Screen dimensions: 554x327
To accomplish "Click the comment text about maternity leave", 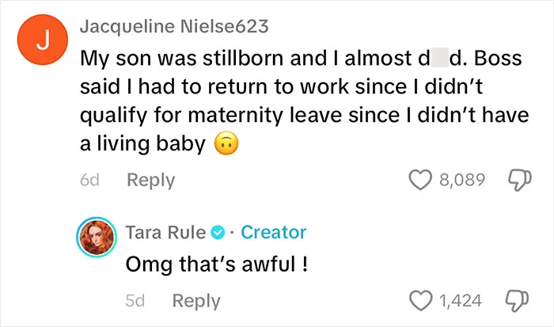I will pyautogui.click(x=304, y=101).
